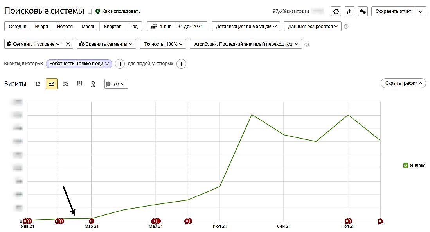Image resolution: width=430 pixels, height=232 pixels.
Task: Click the help icon next to Атрибуция
Action: click(307, 45)
